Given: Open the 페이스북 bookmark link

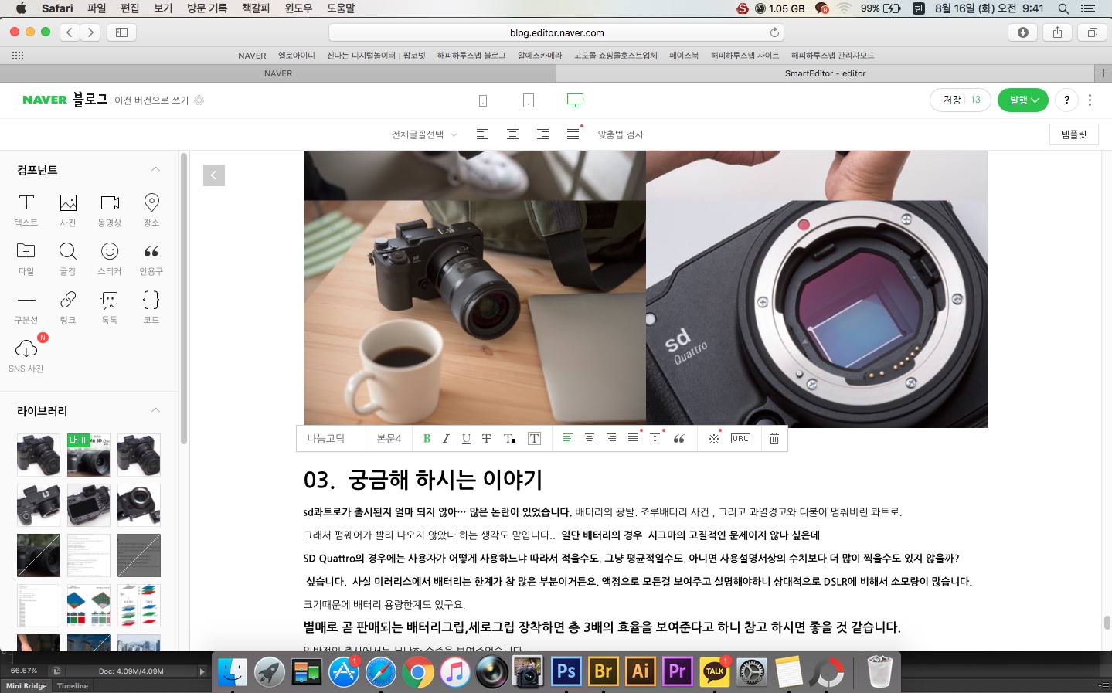Looking at the screenshot, I should 684,56.
